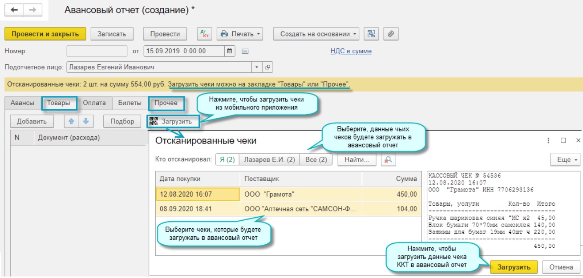
Task: Open the document structure icon
Action: 371,34
